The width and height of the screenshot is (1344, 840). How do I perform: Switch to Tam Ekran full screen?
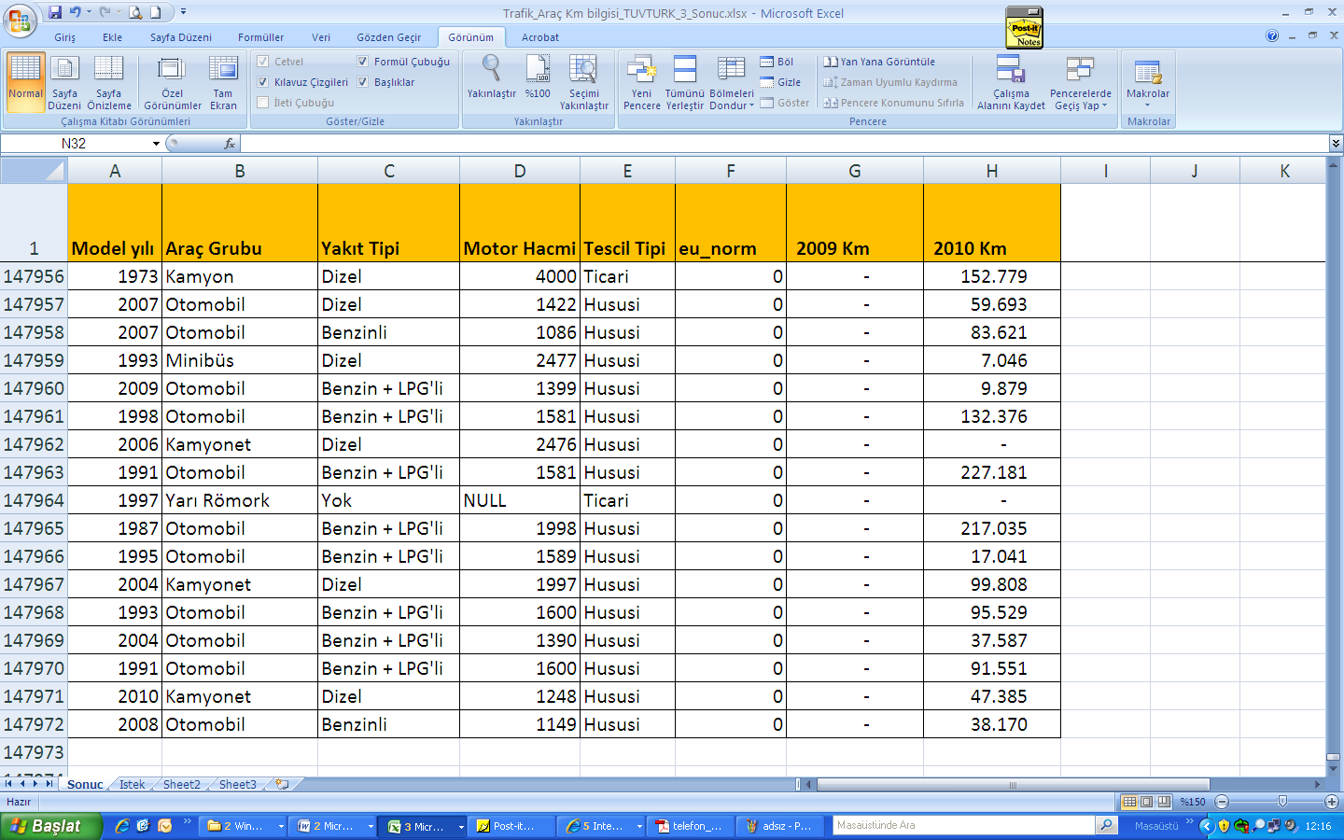223,82
